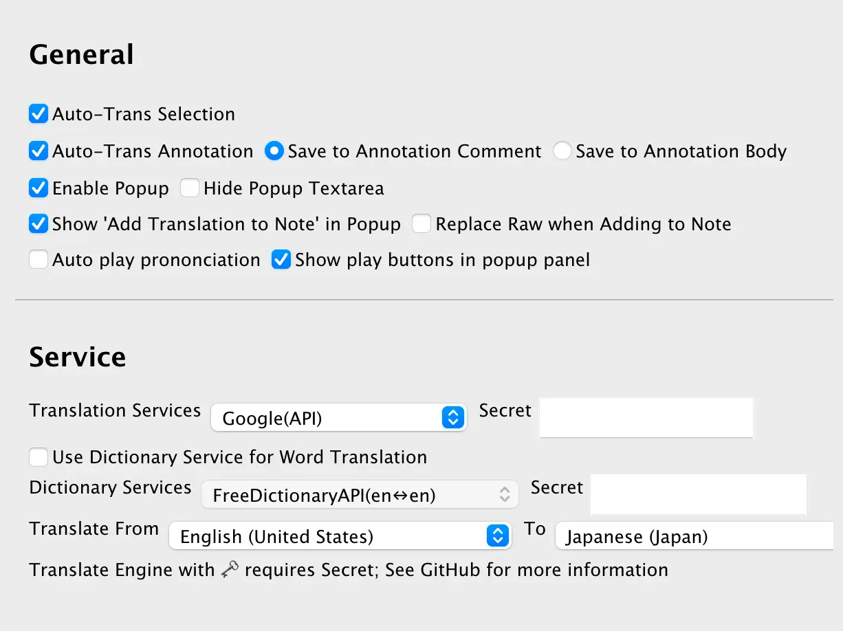Click the Translation Services Secret field
This screenshot has width=843, height=631.
(646, 417)
